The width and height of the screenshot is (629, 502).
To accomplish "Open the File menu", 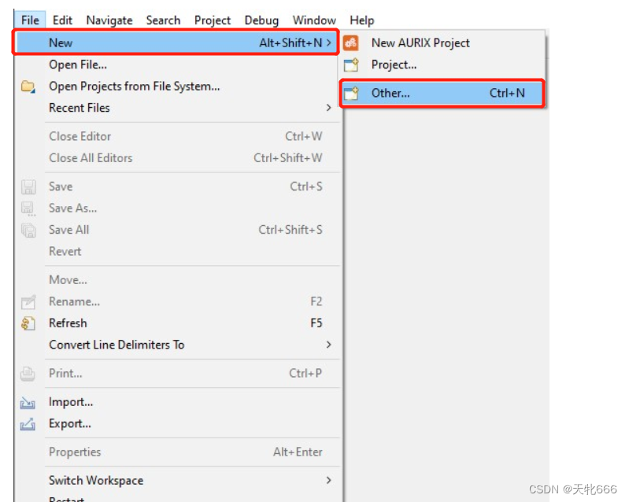I will [x=30, y=20].
